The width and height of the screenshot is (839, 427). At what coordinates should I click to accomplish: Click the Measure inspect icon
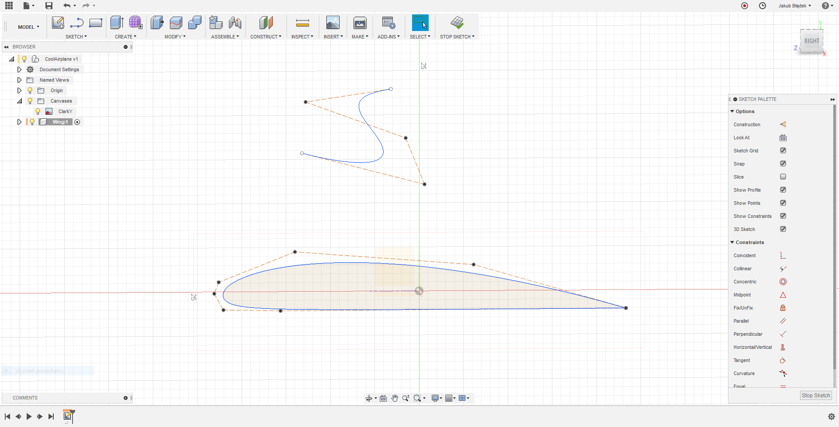coord(302,23)
